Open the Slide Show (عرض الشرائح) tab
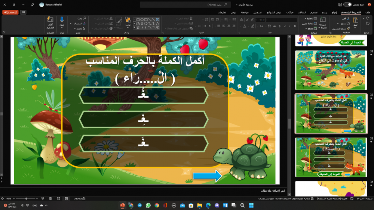This screenshot has height=210, width=374. 274,12
